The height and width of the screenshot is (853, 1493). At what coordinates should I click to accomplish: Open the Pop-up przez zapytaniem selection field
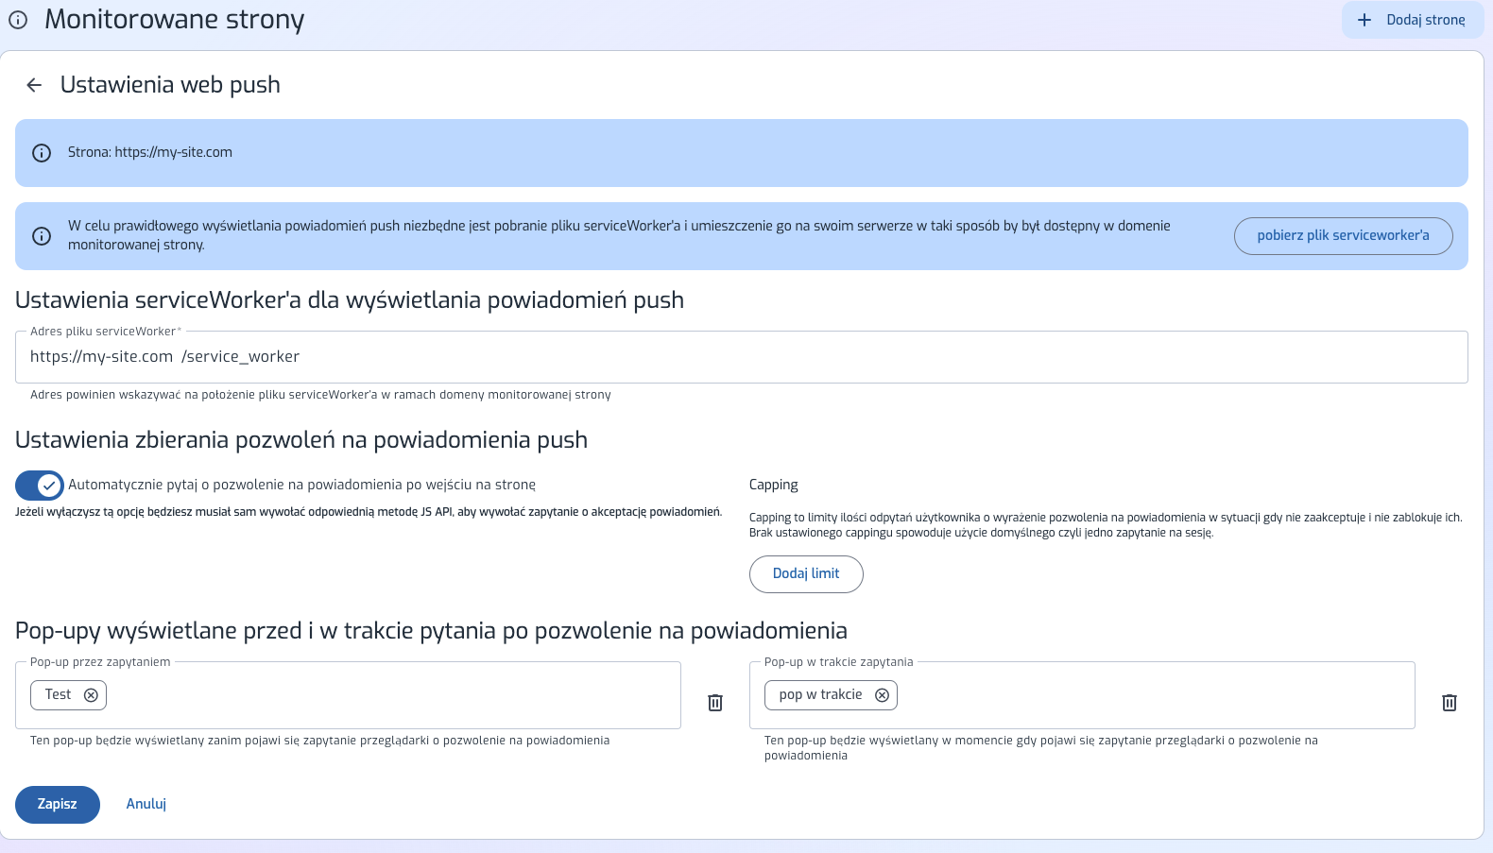pos(378,695)
